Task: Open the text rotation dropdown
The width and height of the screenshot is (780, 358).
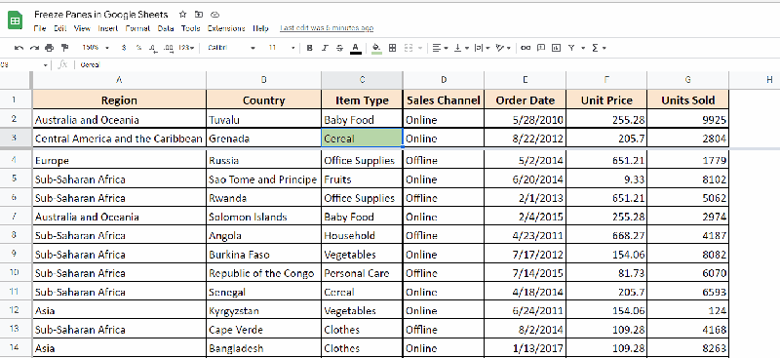Action: click(503, 48)
